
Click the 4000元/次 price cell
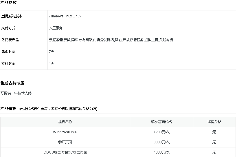(161, 152)
